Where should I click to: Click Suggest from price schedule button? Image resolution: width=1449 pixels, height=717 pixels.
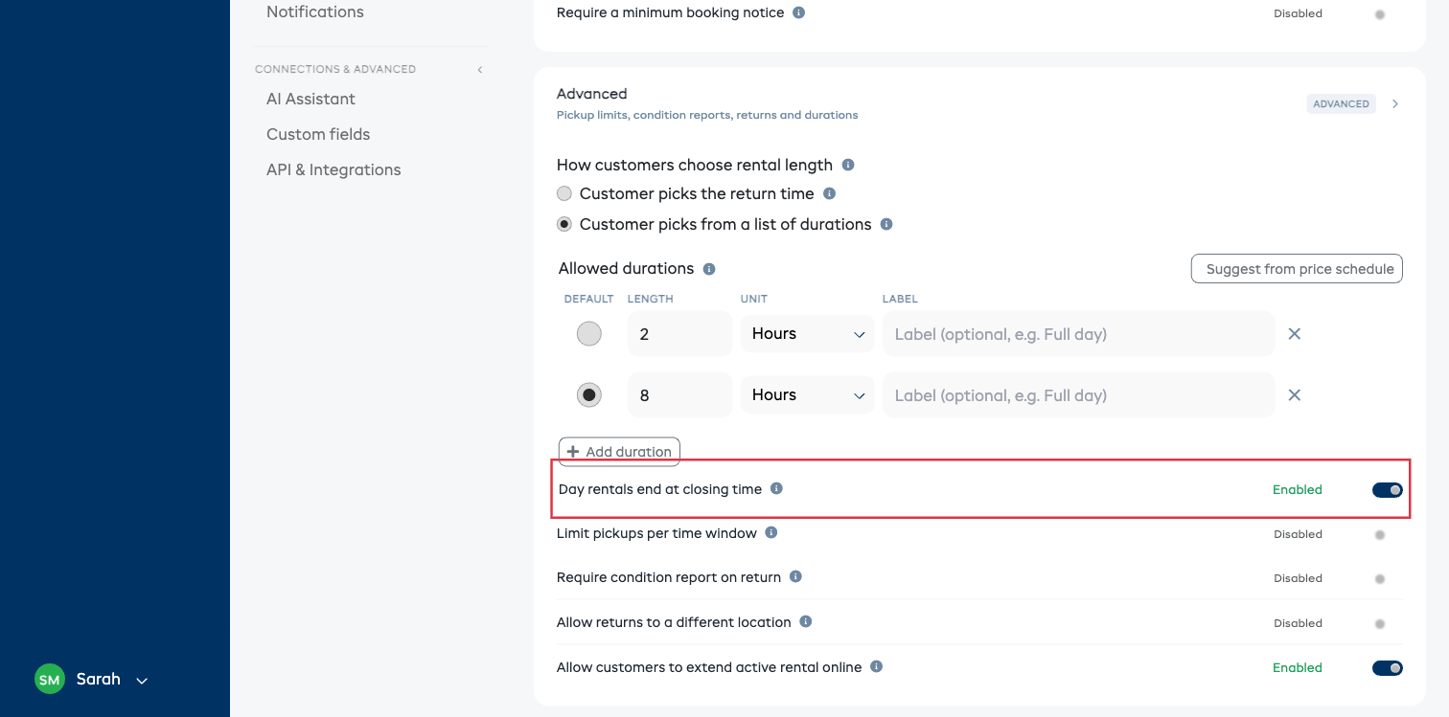pos(1297,269)
